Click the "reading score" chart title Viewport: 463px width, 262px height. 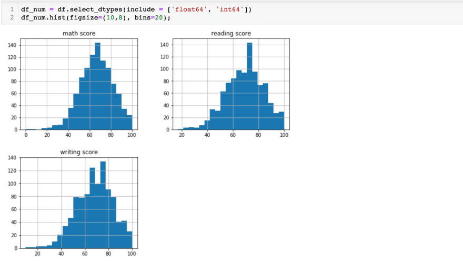(231, 33)
